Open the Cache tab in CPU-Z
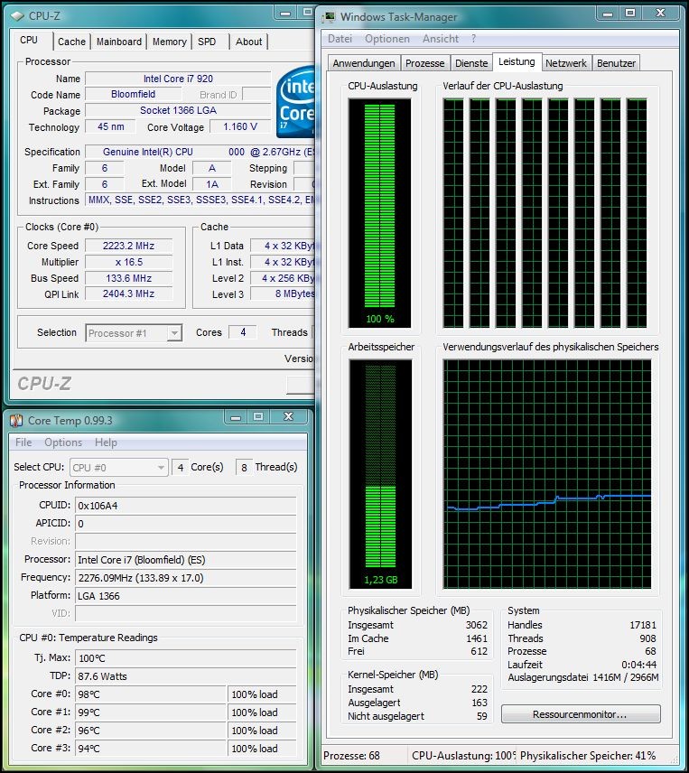This screenshot has width=689, height=773. (71, 42)
